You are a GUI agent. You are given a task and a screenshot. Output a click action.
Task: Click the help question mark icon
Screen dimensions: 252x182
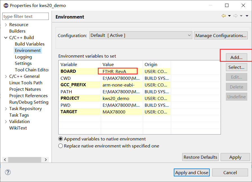click(8, 172)
